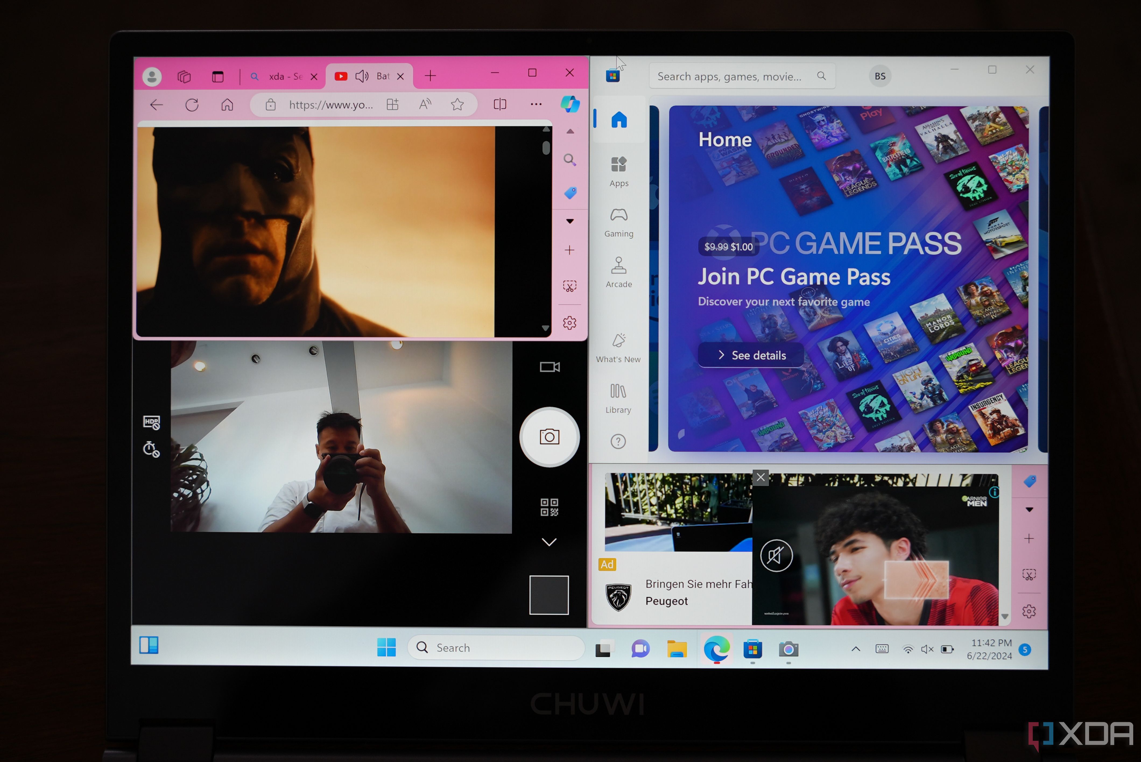The height and width of the screenshot is (762, 1141).
Task: Show hidden tray icons chevron
Action: 856,649
